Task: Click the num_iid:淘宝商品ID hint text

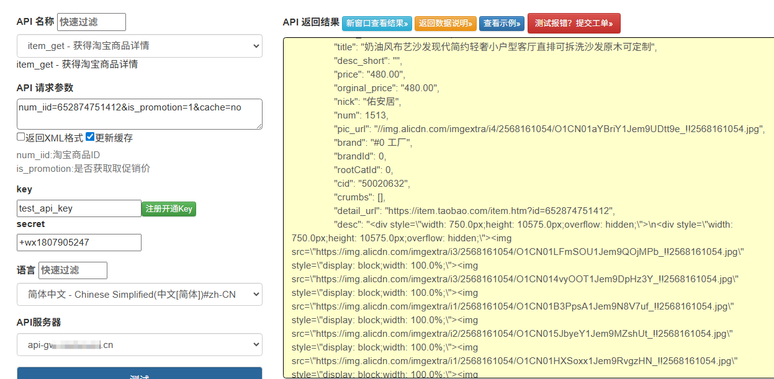Action: click(58, 155)
